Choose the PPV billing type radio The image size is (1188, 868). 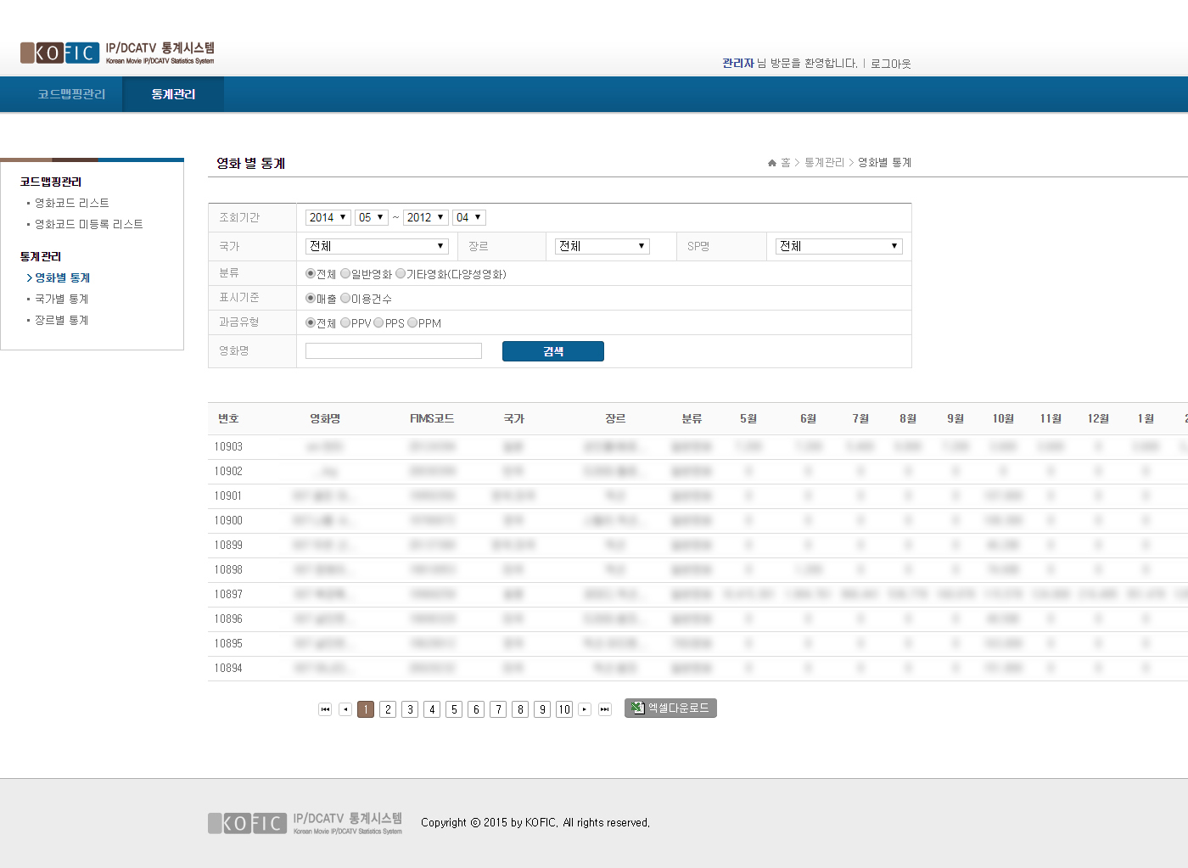coord(345,323)
